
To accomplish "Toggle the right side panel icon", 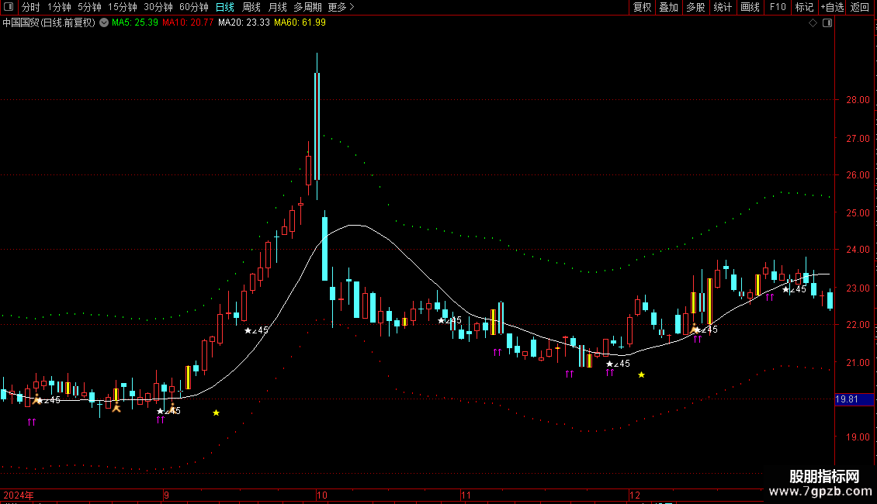I will coord(827,23).
